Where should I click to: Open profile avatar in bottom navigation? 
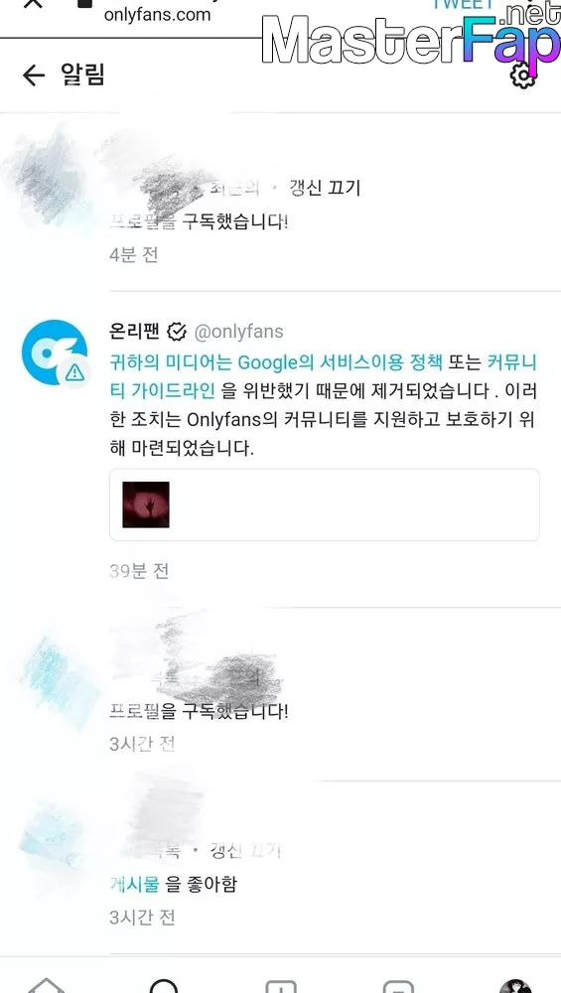click(515, 985)
